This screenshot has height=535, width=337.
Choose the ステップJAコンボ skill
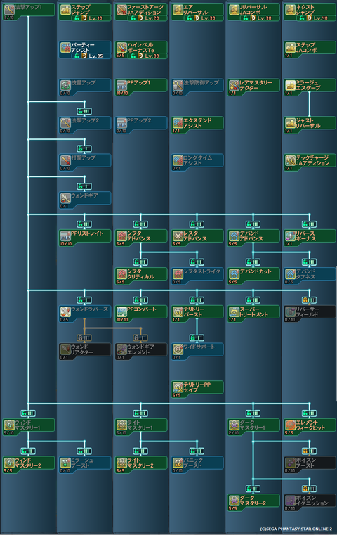point(310,49)
